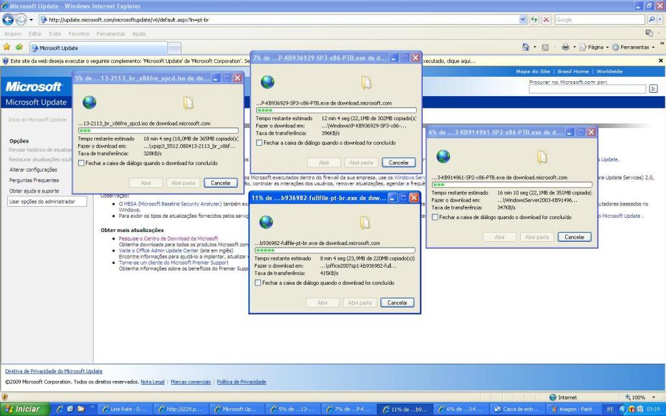The image size is (666, 416).
Task: Check 'Fechar a caixa' in the KB936929-SP3 dialog
Action: click(259, 142)
